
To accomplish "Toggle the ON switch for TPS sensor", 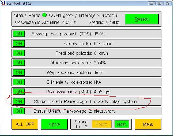I will pyautogui.click(x=19, y=34).
